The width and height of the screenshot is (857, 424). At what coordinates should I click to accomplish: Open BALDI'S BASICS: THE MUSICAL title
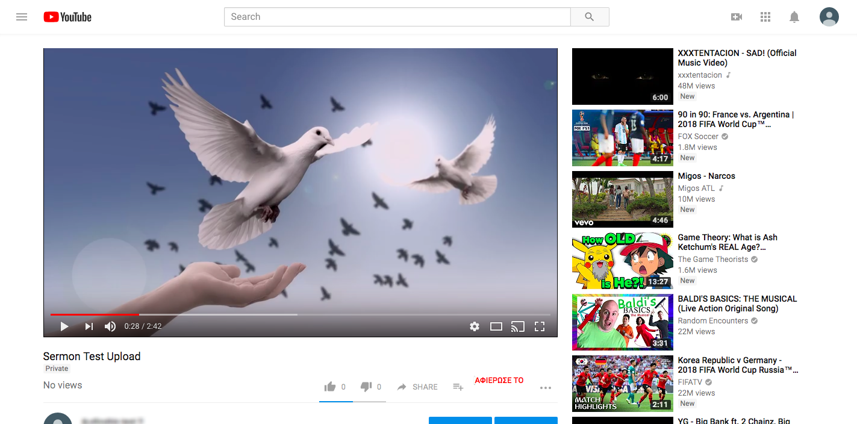[737, 304]
